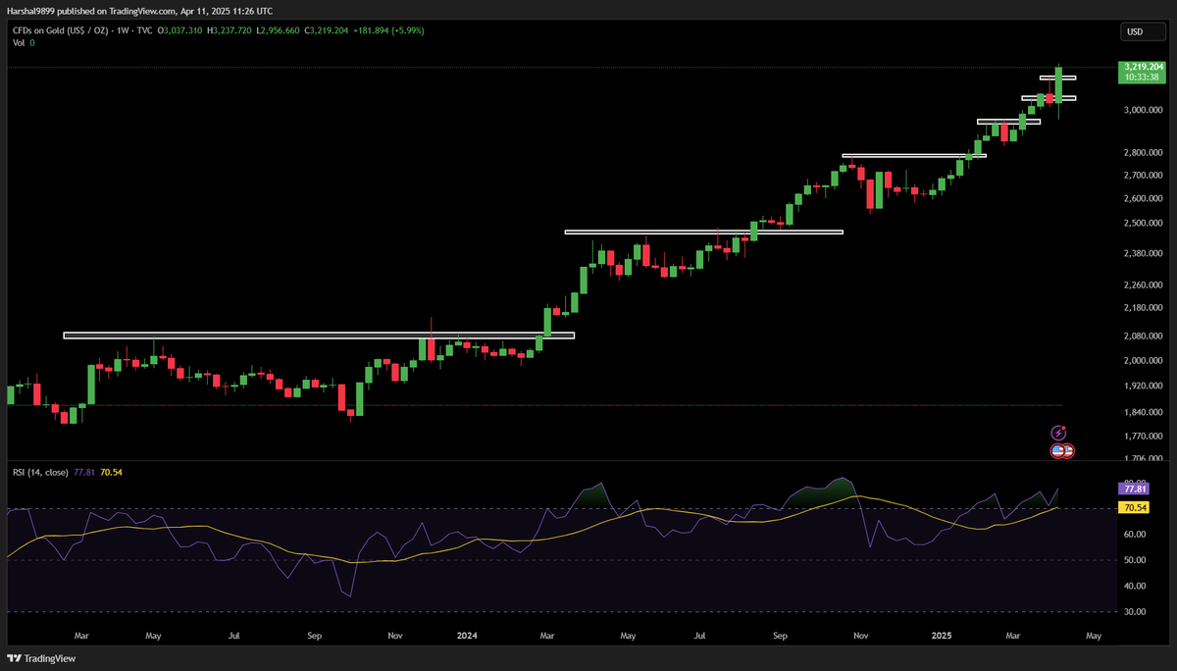Select the green 3,219.204 last price label
The height and width of the screenshot is (671, 1177).
[x=1144, y=68]
